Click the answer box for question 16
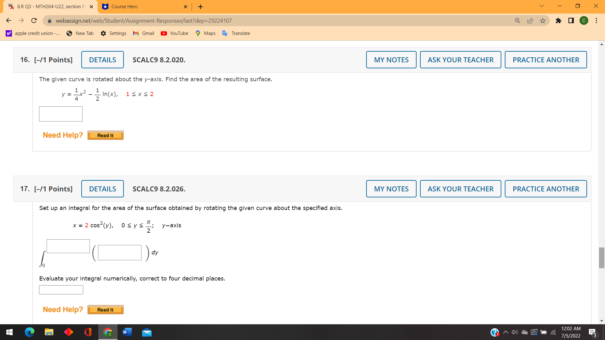The image size is (605, 340). pos(60,114)
